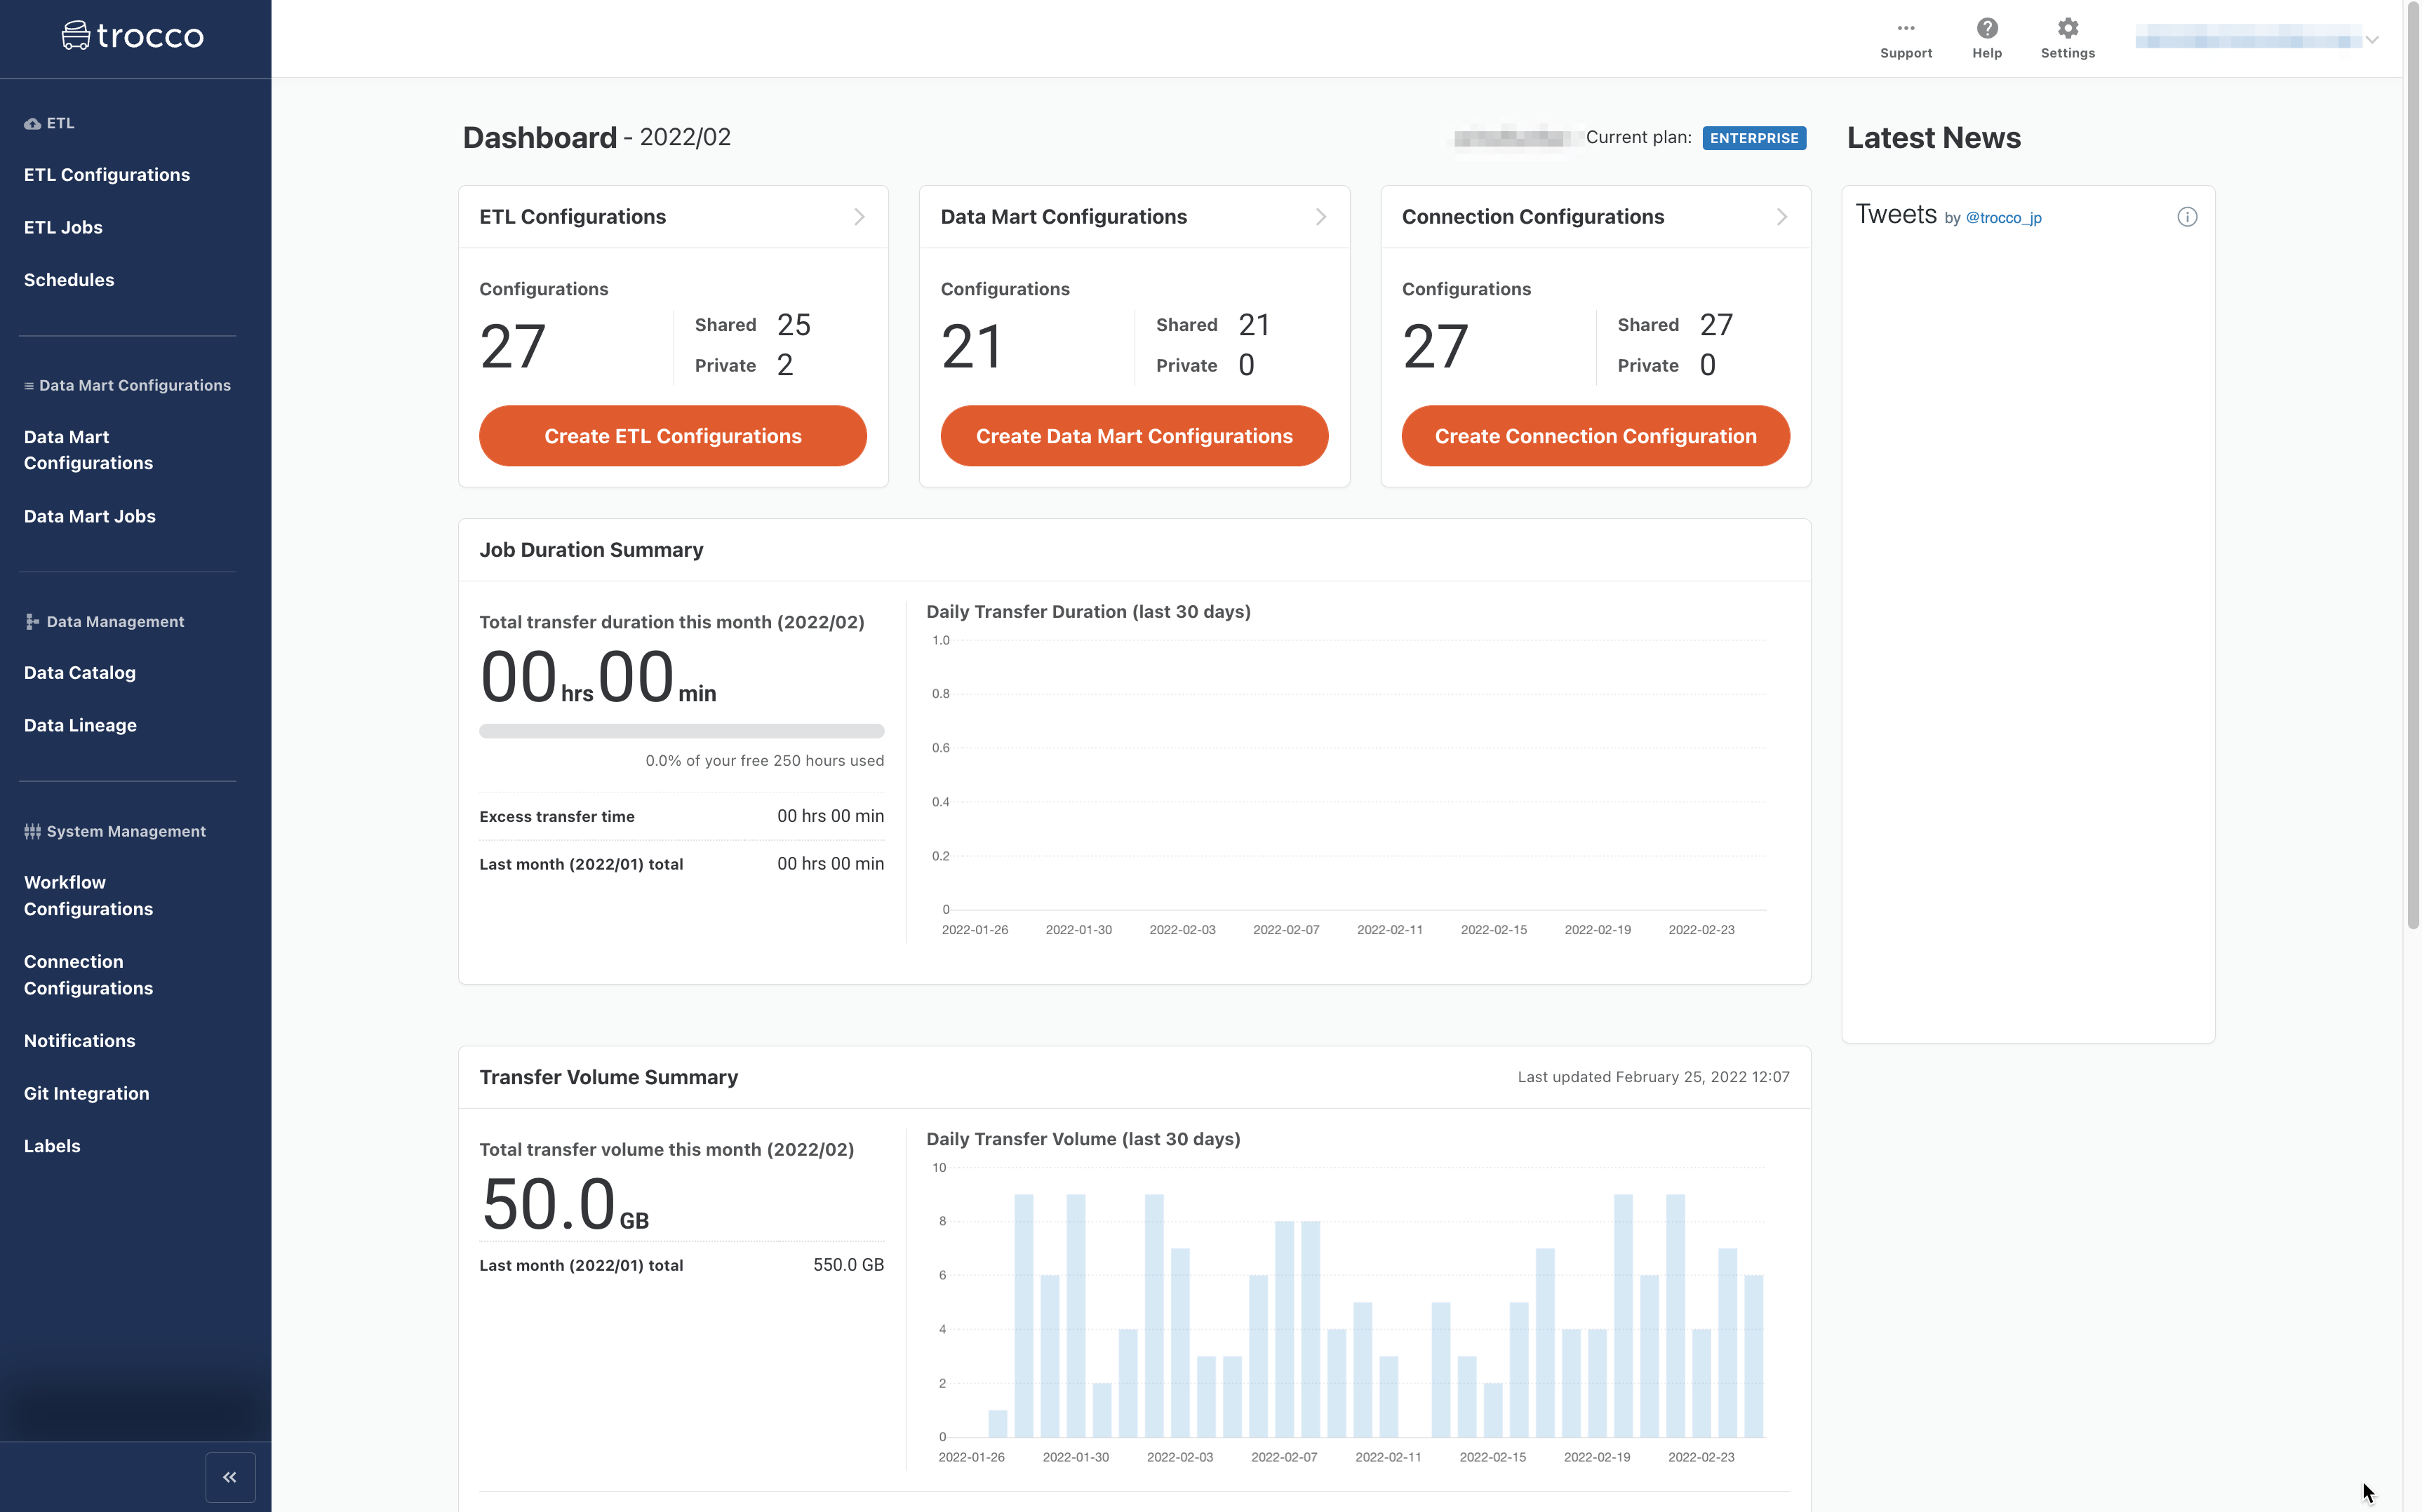
Task: Click the free hours usage progress bar
Action: [681, 731]
